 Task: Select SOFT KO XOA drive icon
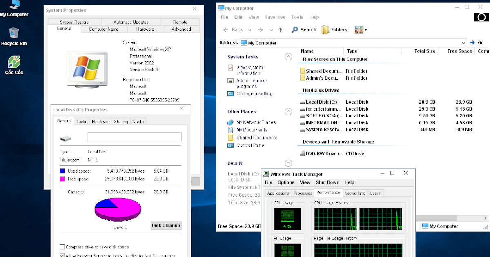point(302,116)
